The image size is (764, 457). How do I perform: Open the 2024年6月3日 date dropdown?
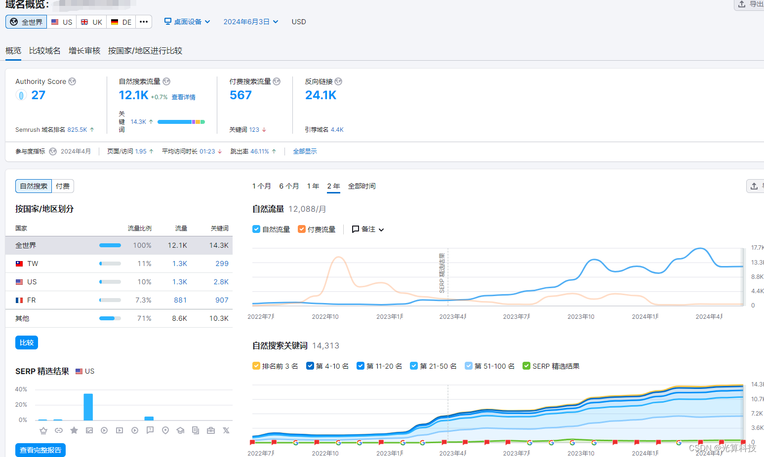[251, 22]
